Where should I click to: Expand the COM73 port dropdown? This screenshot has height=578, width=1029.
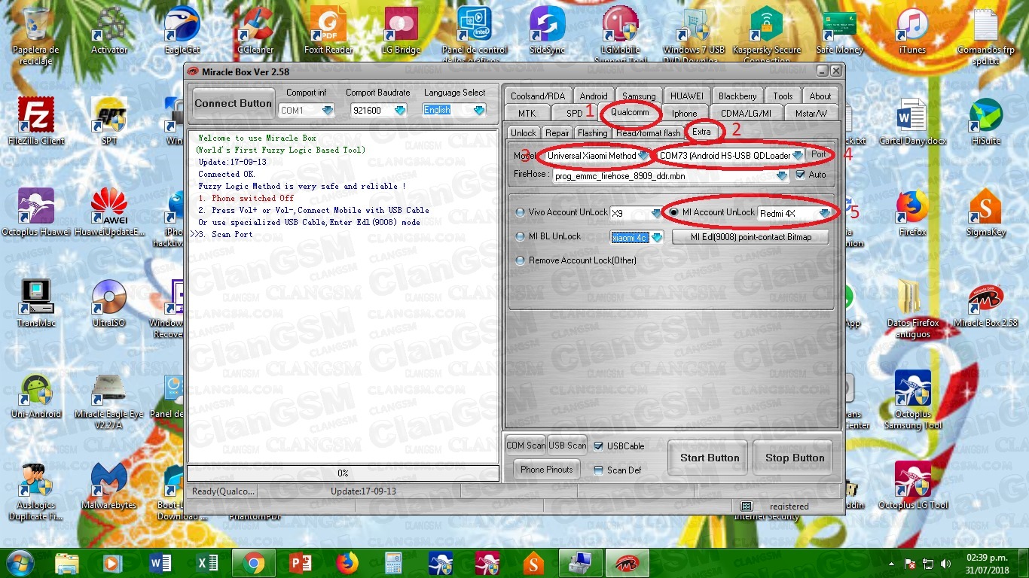[797, 156]
